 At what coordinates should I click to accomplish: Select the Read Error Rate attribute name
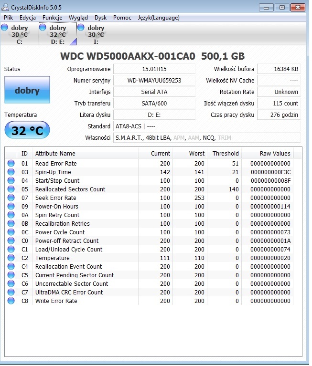point(56,163)
